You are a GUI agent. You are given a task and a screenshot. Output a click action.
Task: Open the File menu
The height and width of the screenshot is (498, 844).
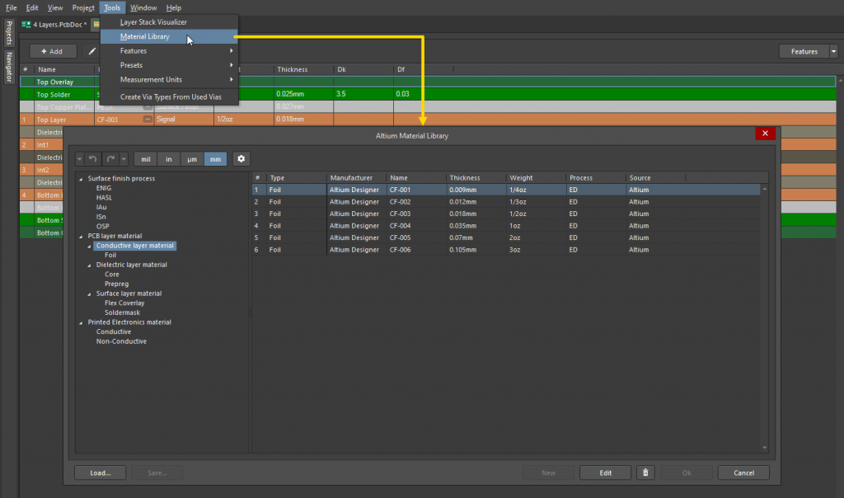(x=11, y=7)
